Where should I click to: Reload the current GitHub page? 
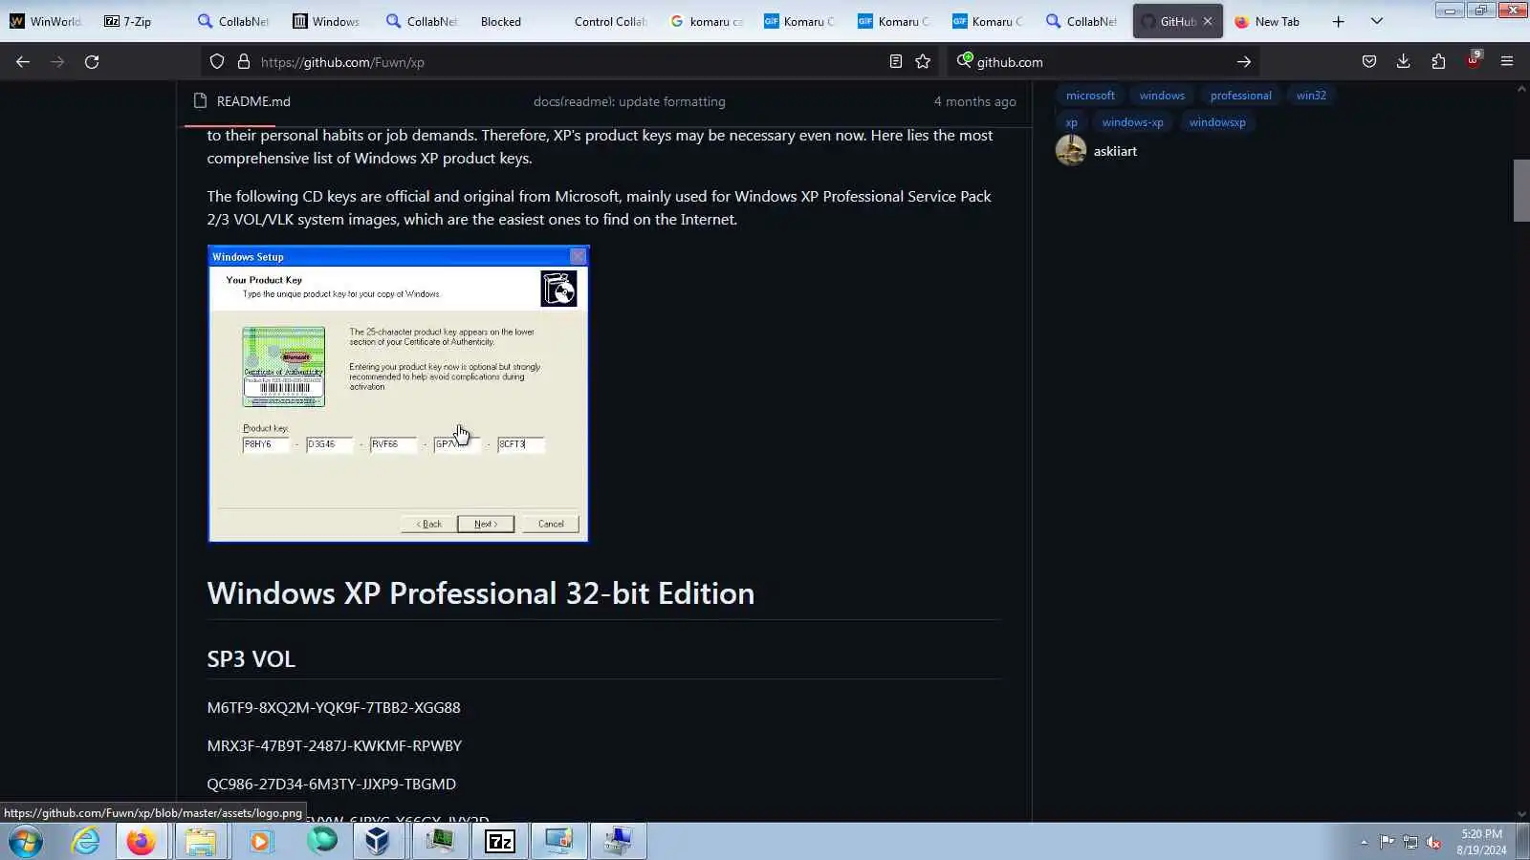click(x=92, y=62)
